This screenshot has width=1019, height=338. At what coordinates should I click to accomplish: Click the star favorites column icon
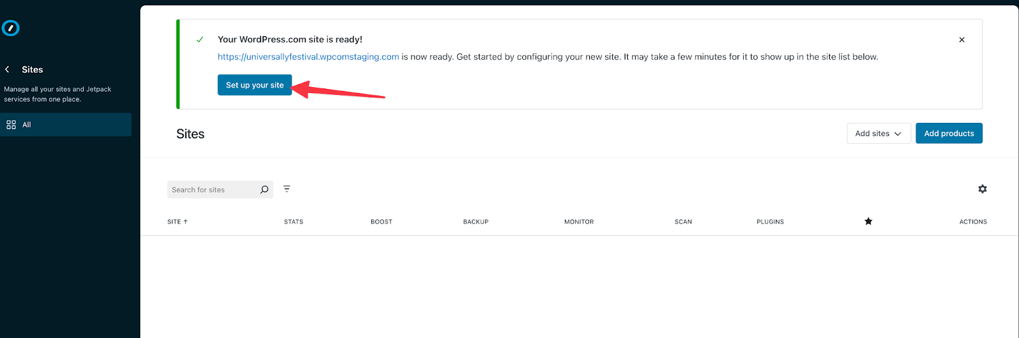(x=868, y=222)
